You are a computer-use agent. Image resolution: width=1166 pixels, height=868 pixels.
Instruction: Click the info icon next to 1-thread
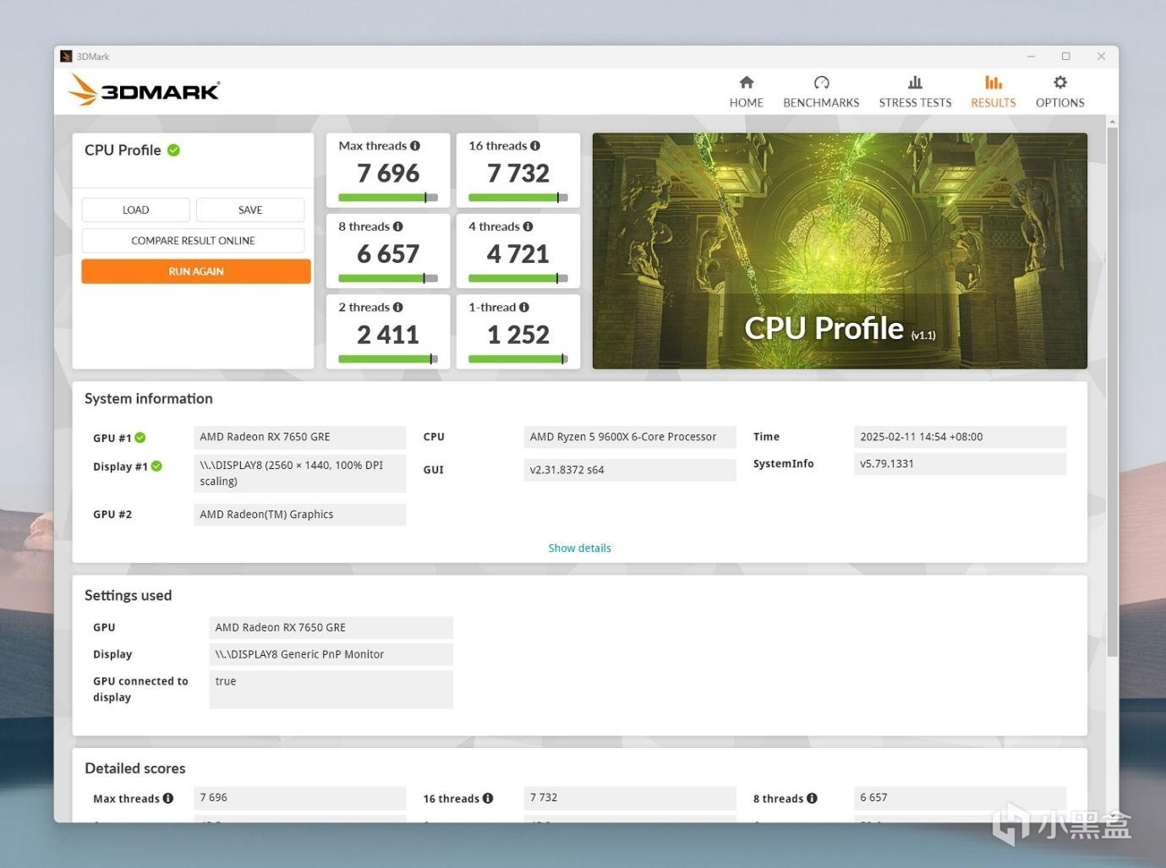pyautogui.click(x=524, y=307)
